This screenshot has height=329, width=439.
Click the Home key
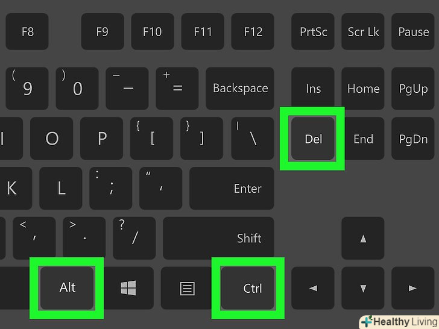363,89
